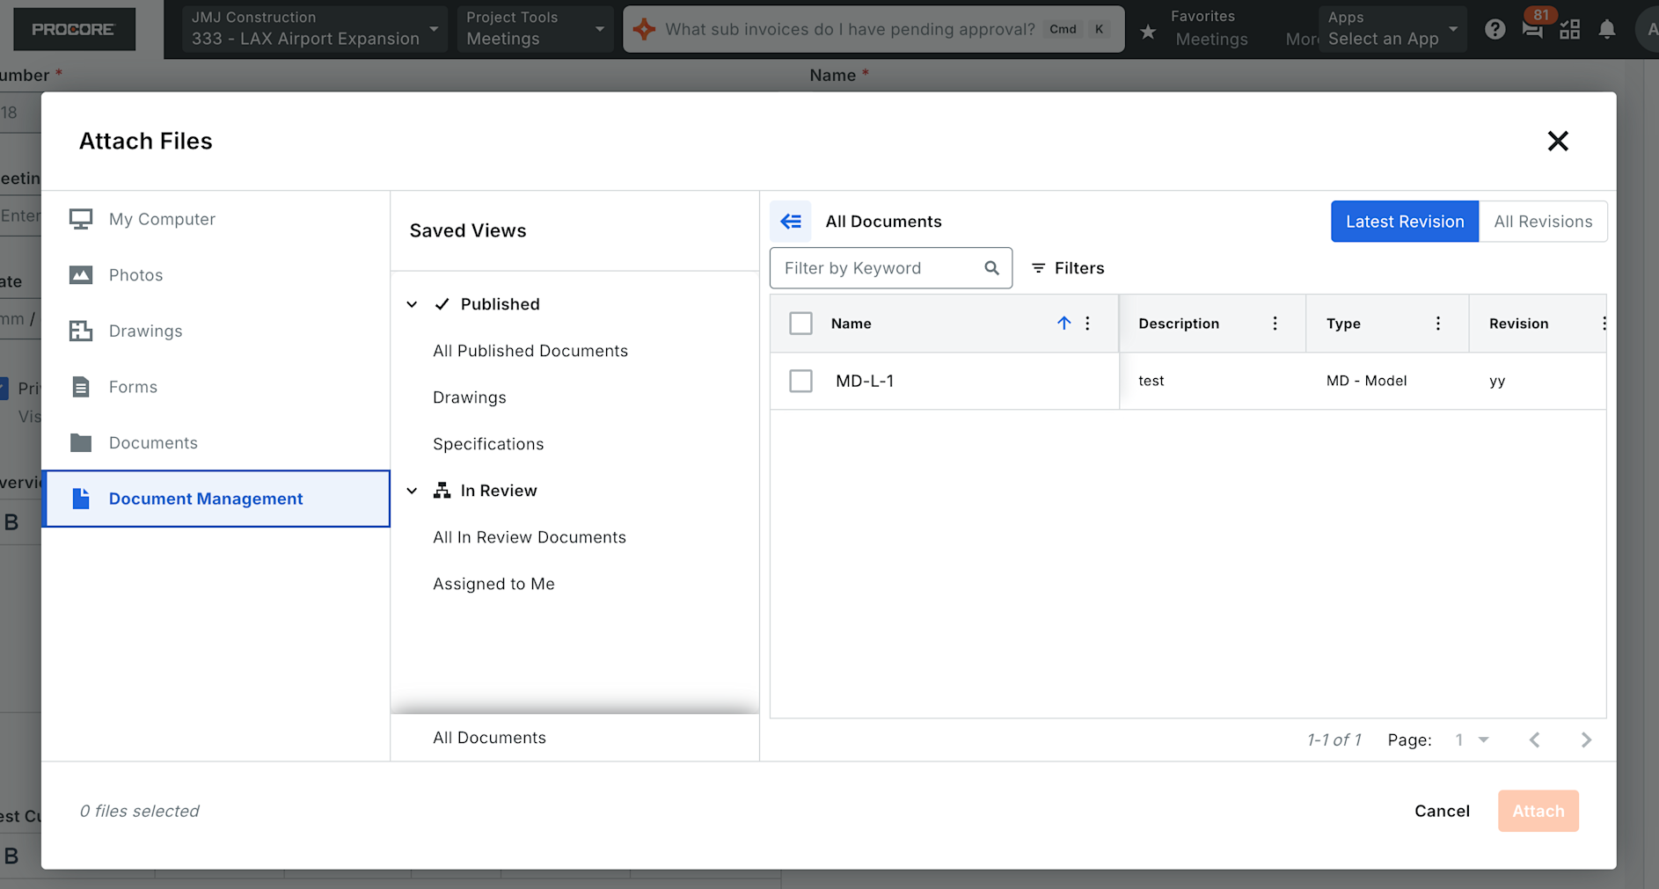Click the AI assist sparkle icon in search
Image resolution: width=1659 pixels, height=889 pixels.
point(645,29)
